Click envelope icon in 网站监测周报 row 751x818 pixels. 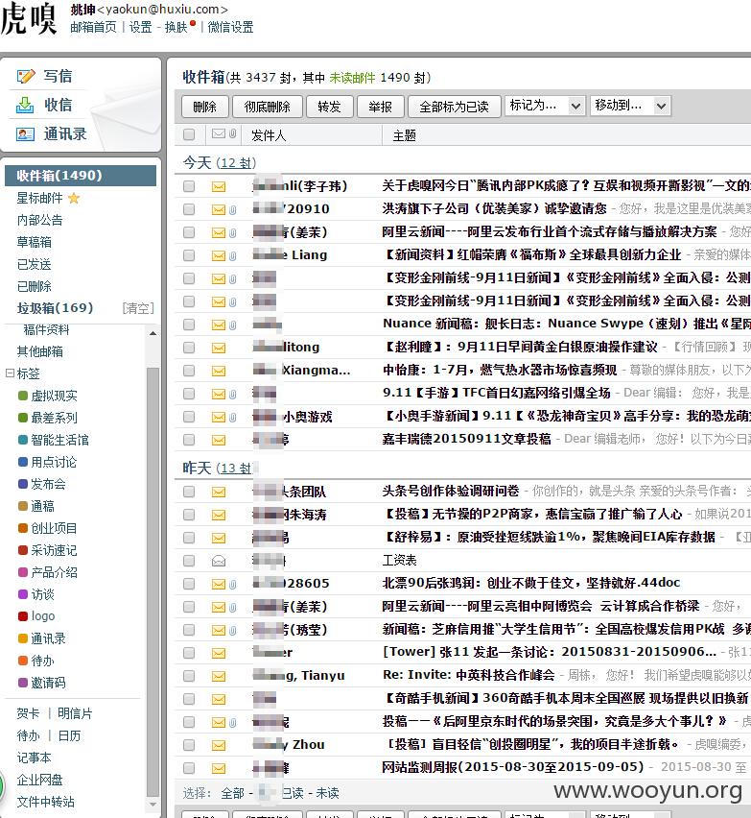coord(219,768)
